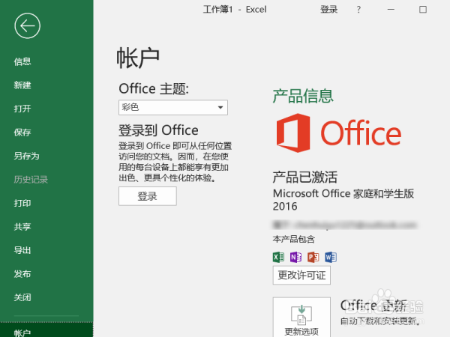Click Microsoft Office 家庭和学生版 2016 text

tap(343, 200)
